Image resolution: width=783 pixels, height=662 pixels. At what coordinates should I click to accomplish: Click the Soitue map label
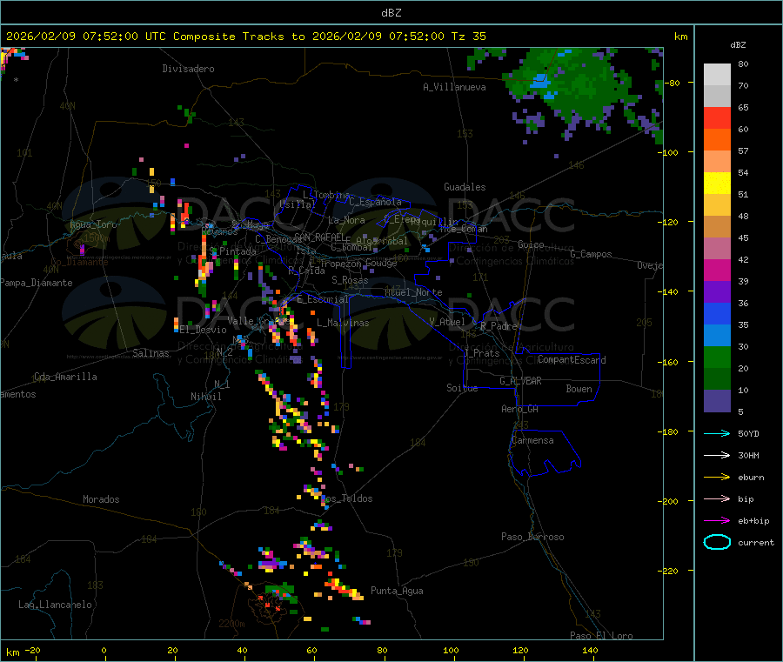pyautogui.click(x=462, y=388)
